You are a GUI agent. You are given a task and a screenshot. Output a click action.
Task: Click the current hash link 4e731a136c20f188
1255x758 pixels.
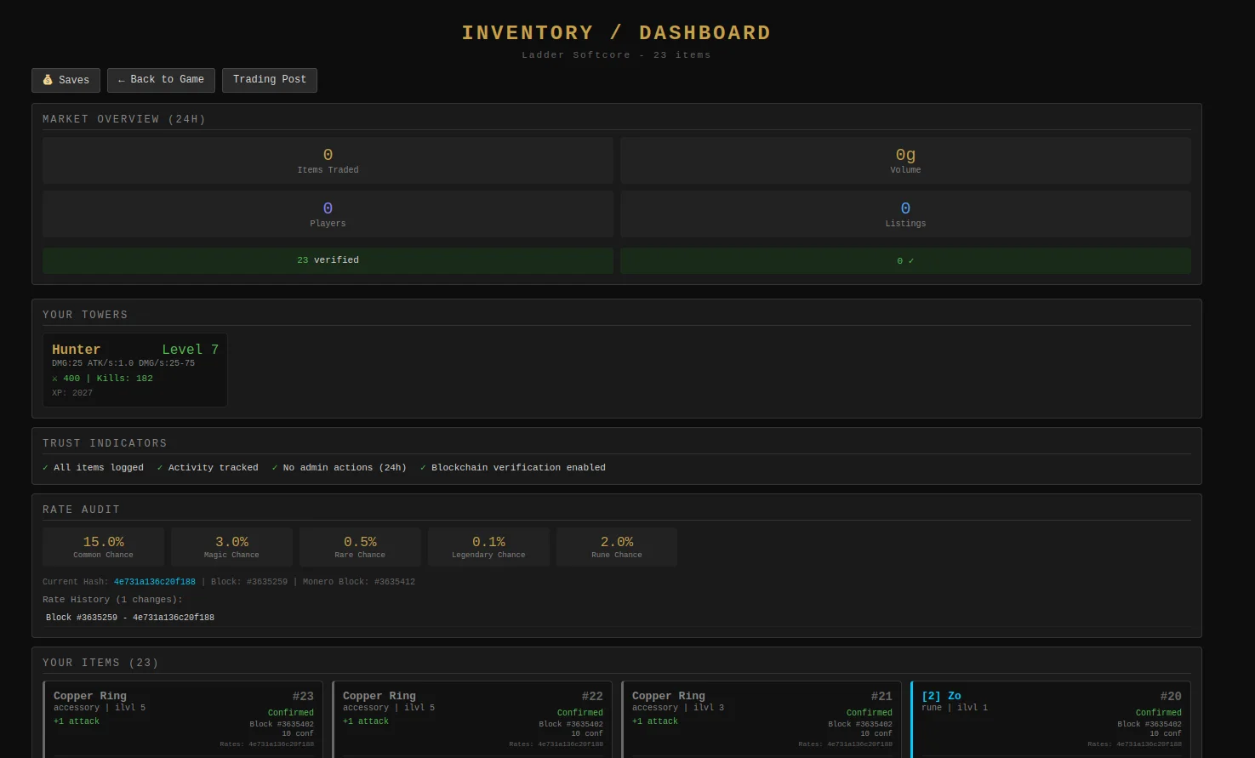pos(154,582)
